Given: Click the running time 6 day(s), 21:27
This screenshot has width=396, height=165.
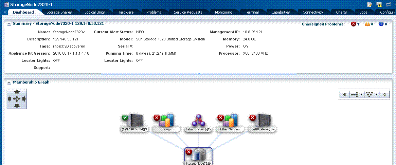Looking at the screenshot, I should (156, 54).
